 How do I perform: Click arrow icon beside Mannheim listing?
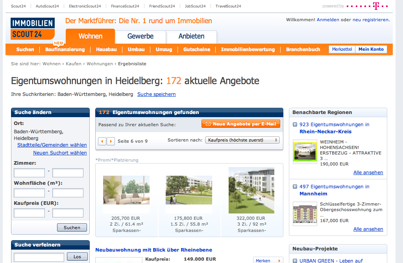[x=295, y=187]
